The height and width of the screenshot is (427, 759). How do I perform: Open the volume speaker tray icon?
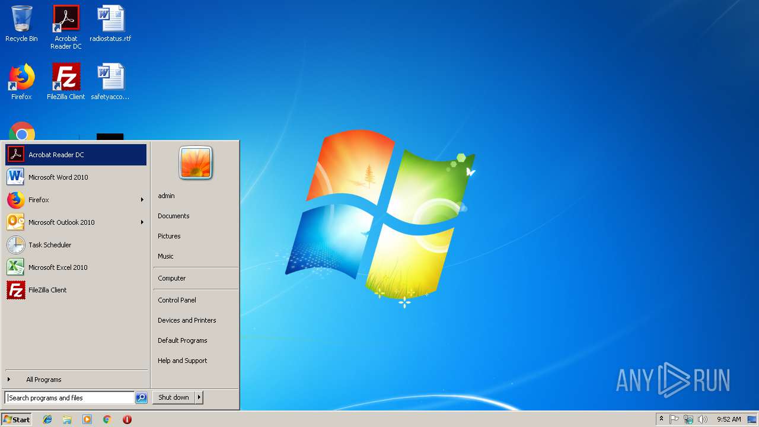703,419
